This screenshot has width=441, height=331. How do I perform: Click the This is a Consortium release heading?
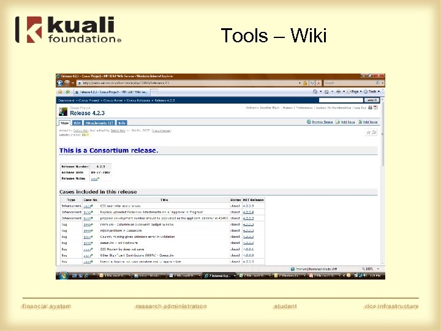108,151
